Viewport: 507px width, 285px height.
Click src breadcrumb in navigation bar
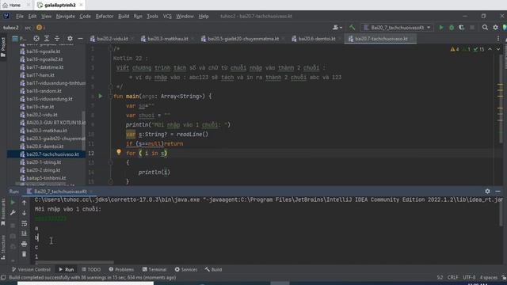(29, 28)
